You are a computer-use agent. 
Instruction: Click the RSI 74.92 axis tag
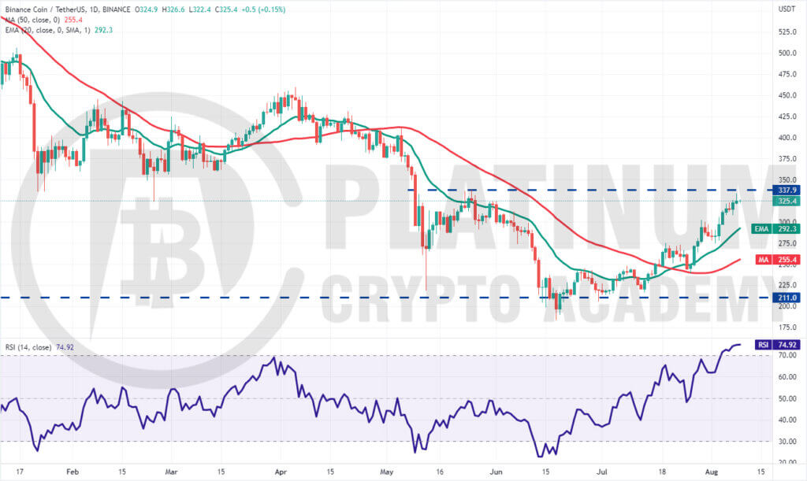(x=778, y=345)
